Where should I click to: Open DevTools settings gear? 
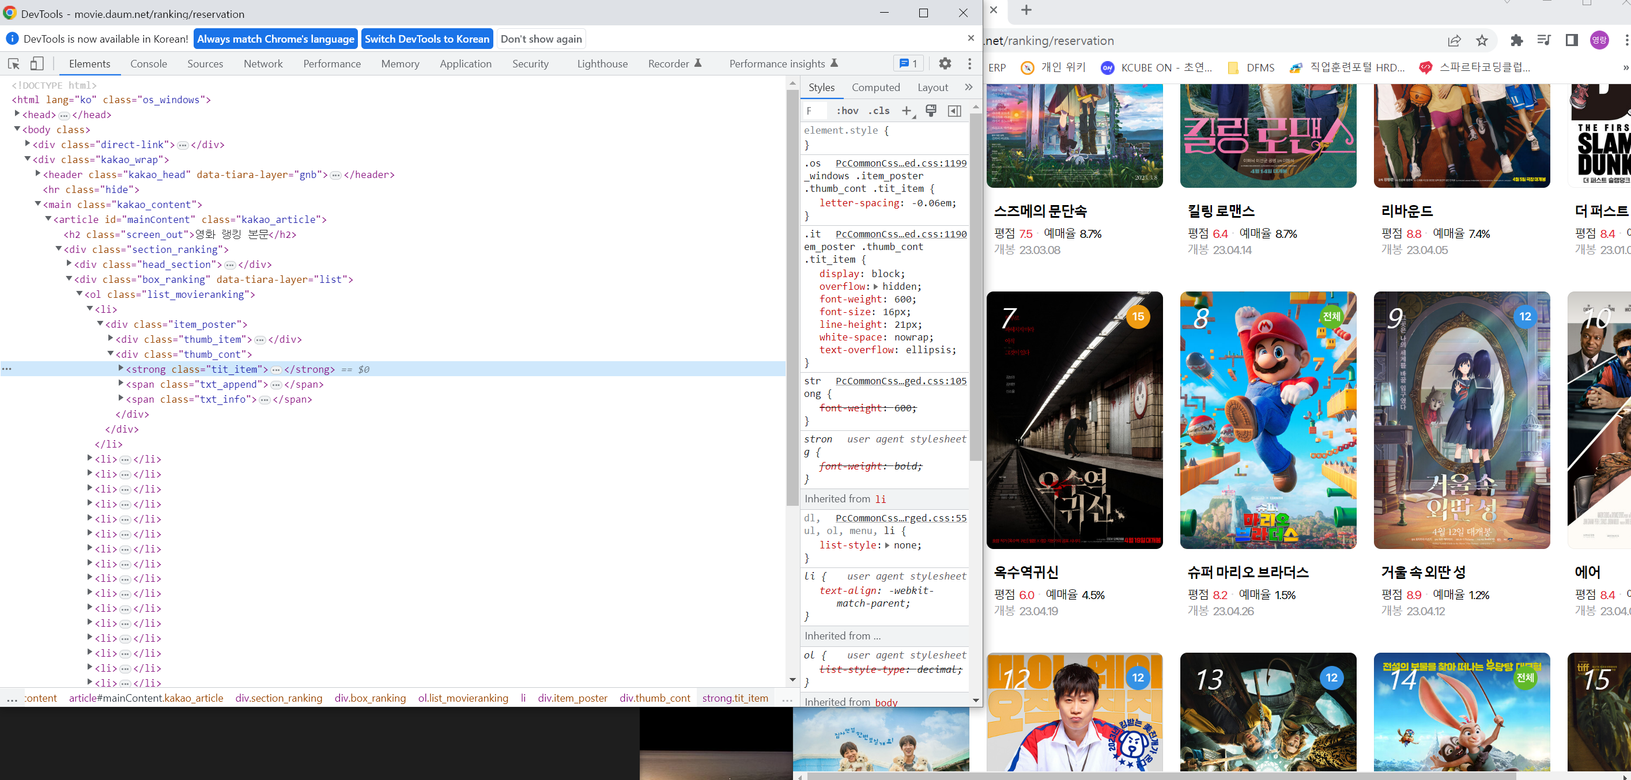pyautogui.click(x=945, y=63)
